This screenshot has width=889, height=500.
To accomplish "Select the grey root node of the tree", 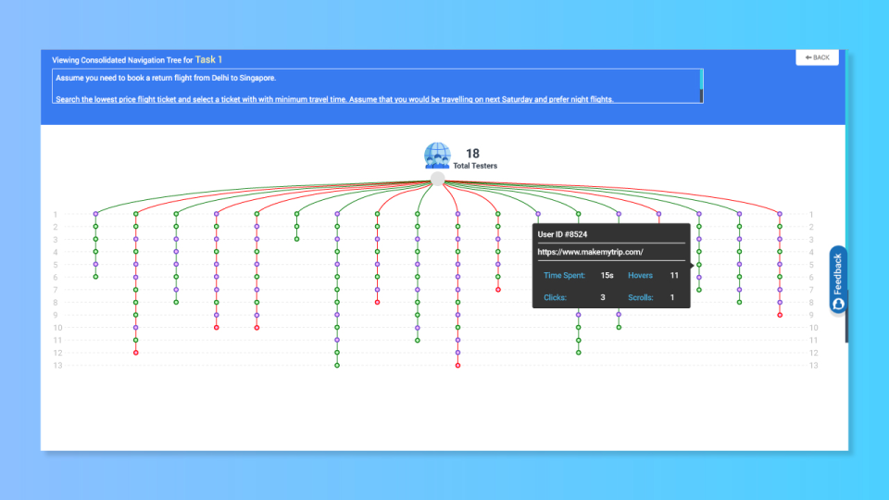I will 437,179.
